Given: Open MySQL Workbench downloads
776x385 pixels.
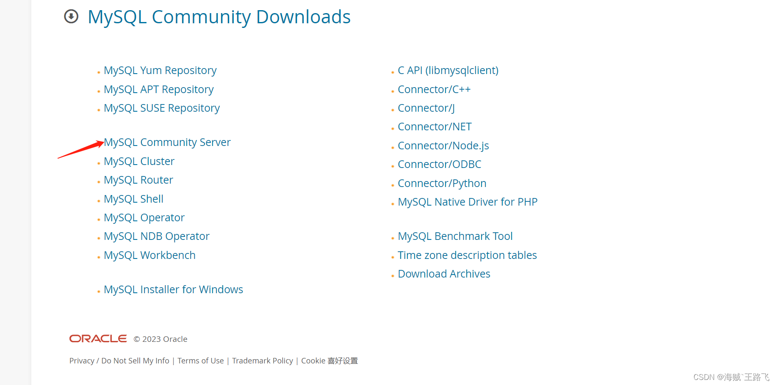Looking at the screenshot, I should pos(150,255).
